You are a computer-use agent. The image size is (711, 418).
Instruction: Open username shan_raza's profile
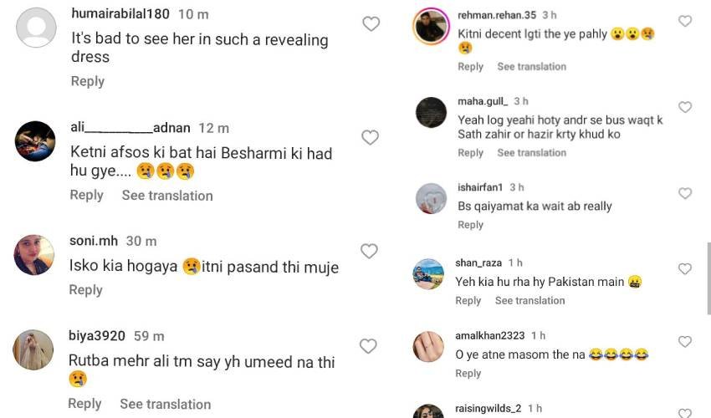pos(478,263)
